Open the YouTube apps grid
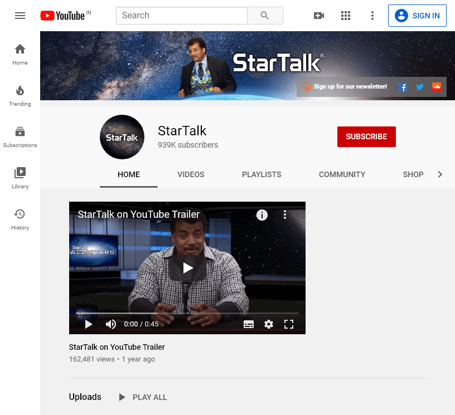 [x=346, y=16]
